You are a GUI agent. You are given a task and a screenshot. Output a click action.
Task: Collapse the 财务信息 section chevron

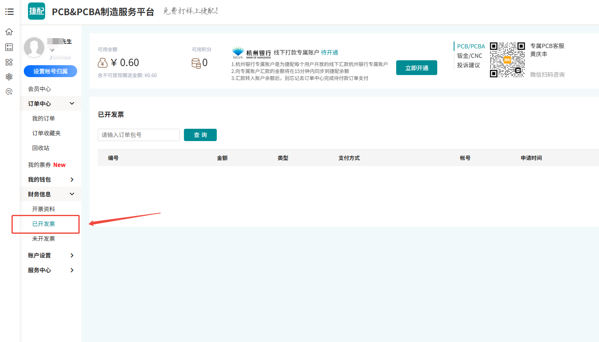click(72, 194)
